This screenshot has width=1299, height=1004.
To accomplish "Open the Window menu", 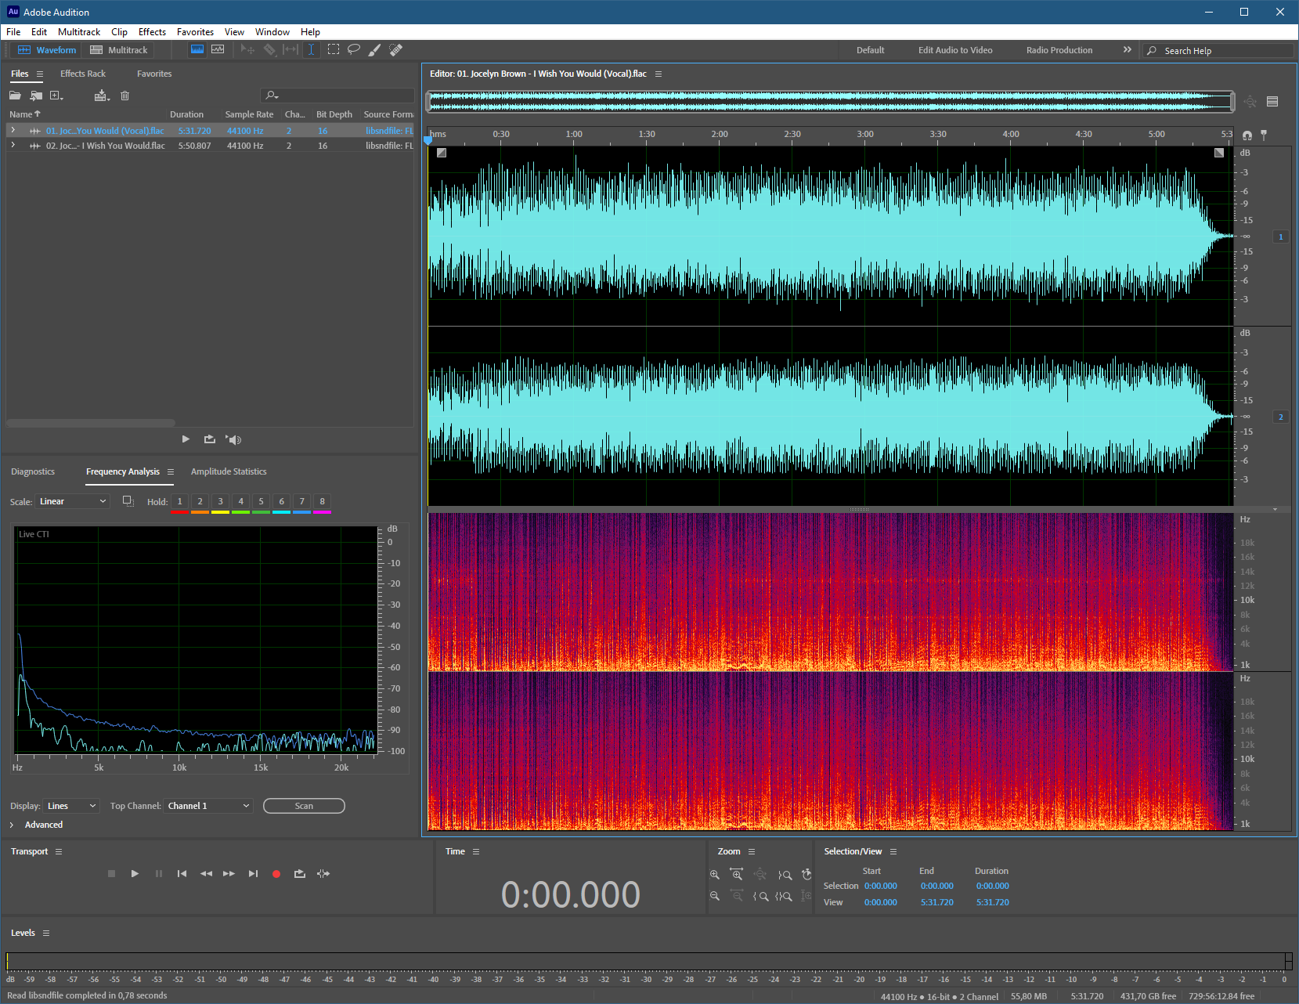I will [x=272, y=32].
